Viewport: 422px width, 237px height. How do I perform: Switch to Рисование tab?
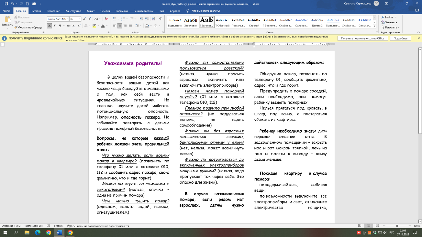[53, 11]
